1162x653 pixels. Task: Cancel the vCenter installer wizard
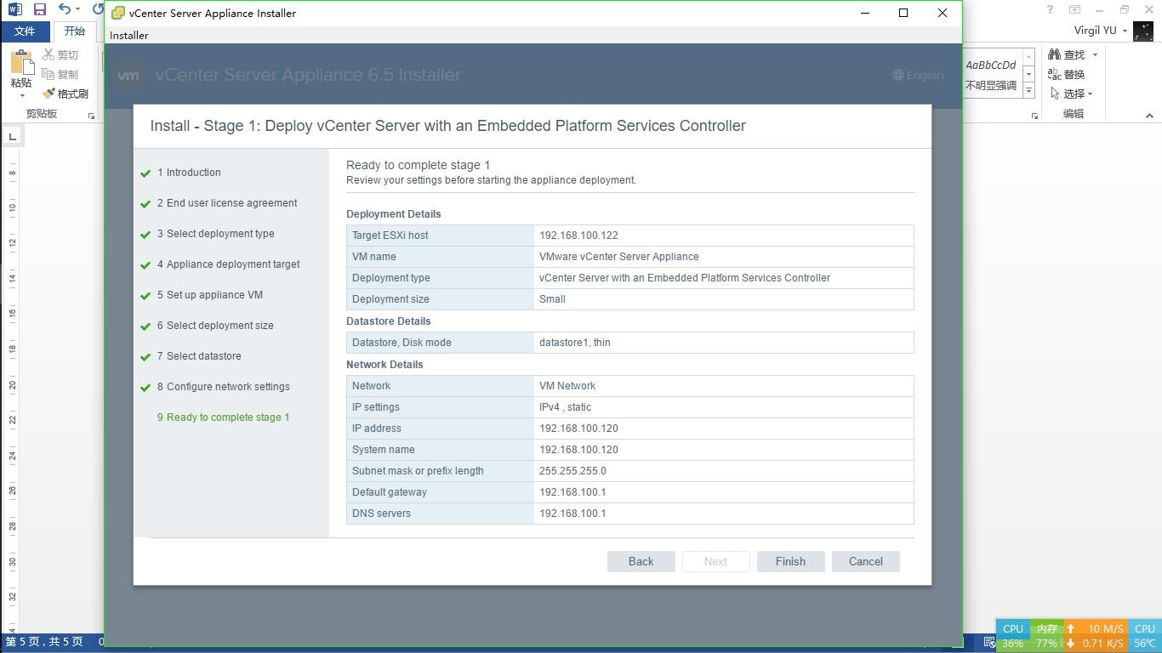click(x=866, y=561)
